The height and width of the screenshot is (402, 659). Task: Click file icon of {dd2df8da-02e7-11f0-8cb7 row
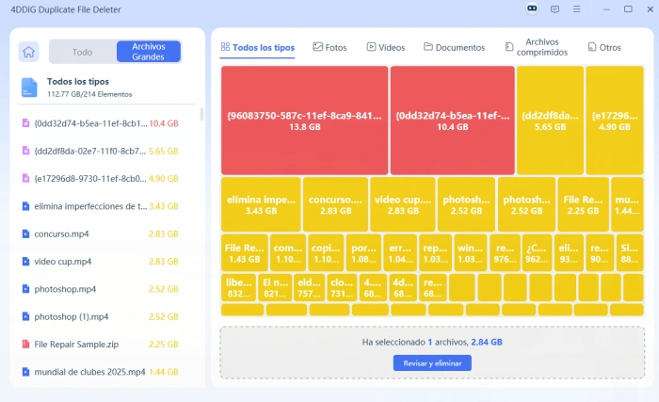pos(25,151)
